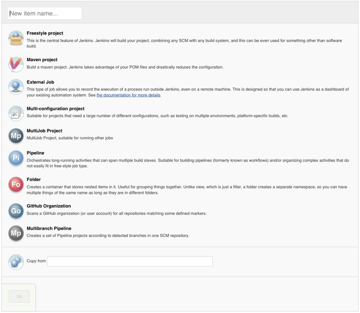Click the External Job monitor icon
The height and width of the screenshot is (313, 360).
click(x=16, y=87)
